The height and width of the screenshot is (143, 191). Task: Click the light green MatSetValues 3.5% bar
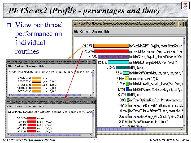pyautogui.click(x=126, y=73)
